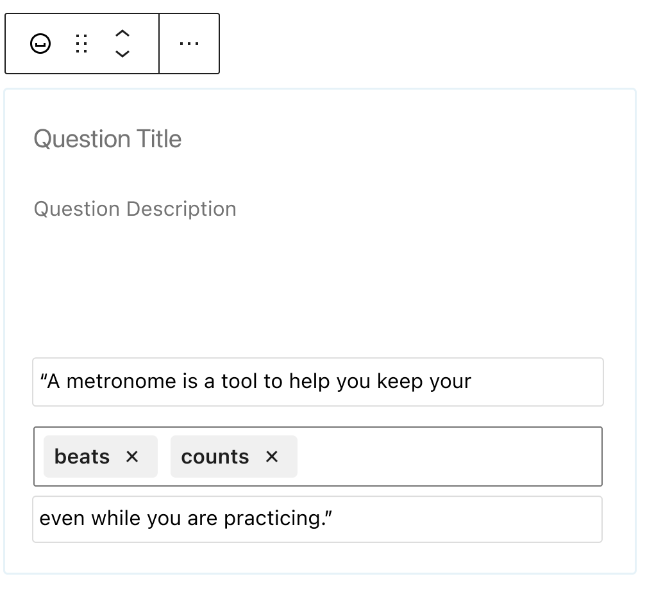Click the Question Title placeholder
The width and height of the screenshot is (663, 598).
[x=107, y=138]
